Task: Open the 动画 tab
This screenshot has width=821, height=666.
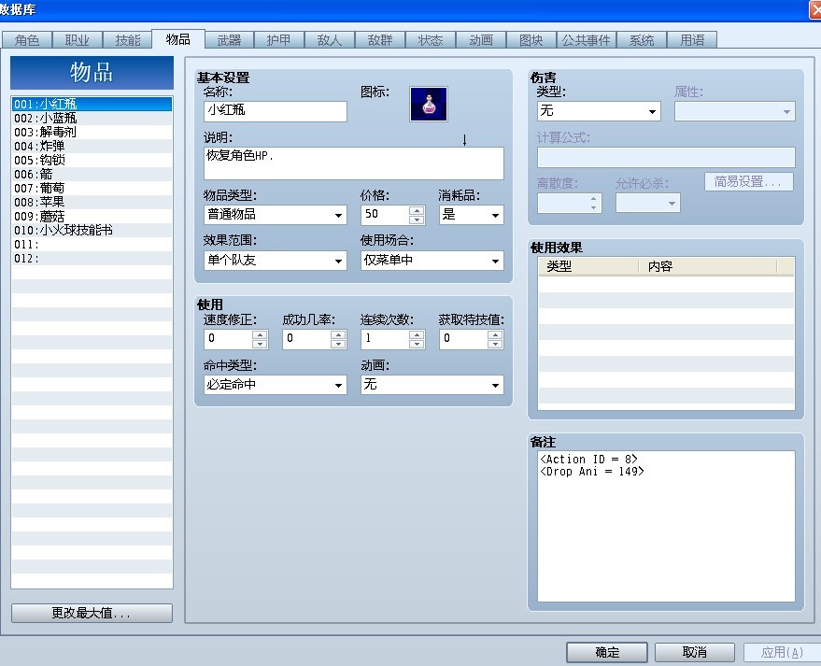Action: [x=481, y=40]
